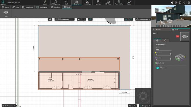
Task: Undo the last action
Action: (79, 19)
